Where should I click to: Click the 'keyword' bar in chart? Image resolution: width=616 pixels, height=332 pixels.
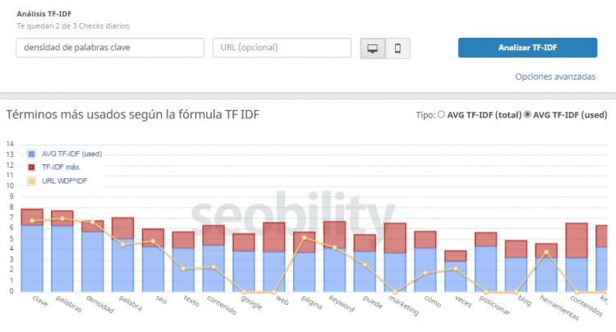coord(334,256)
